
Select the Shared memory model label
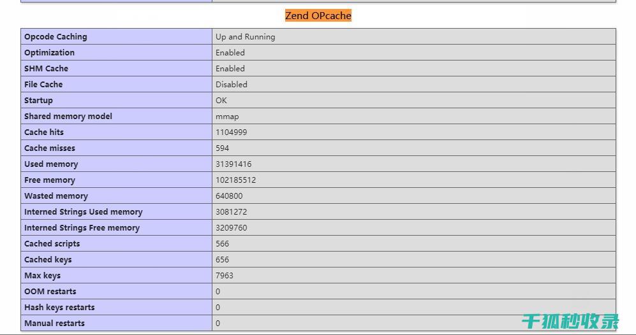(x=68, y=117)
